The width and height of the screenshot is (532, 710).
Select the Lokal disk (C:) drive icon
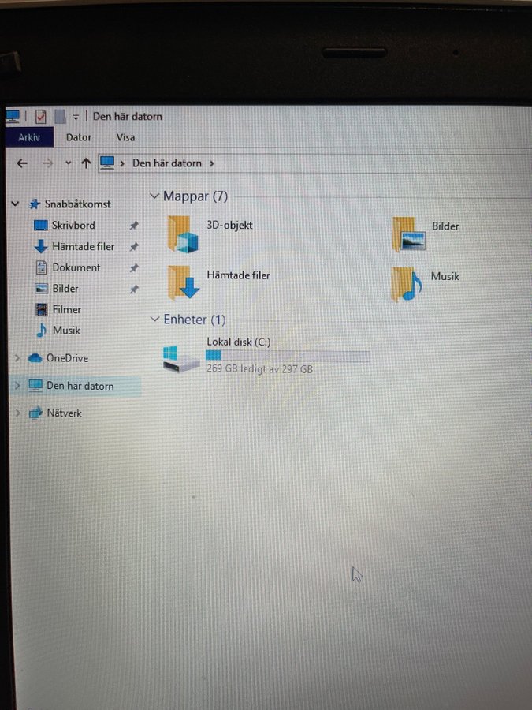point(180,359)
